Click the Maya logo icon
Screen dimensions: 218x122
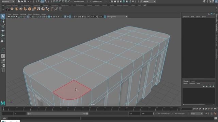pos(3,103)
